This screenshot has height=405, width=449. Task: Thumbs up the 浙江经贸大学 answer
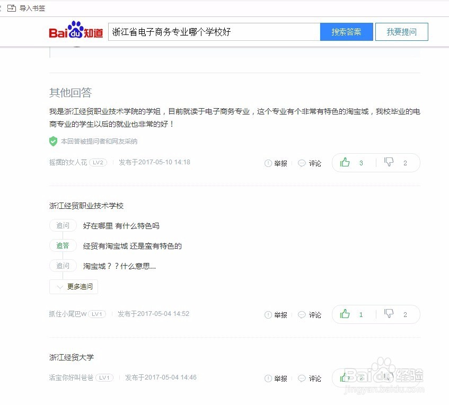click(x=345, y=378)
